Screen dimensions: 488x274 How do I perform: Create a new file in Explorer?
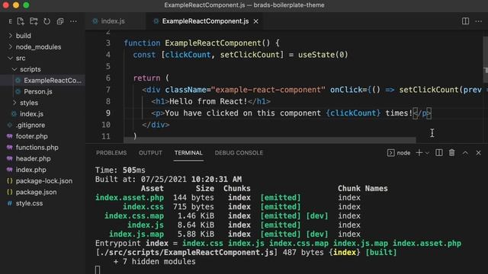pos(21,21)
